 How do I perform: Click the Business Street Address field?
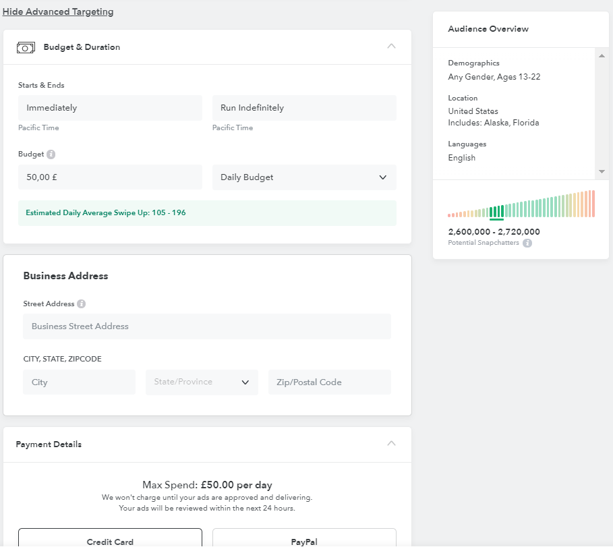(207, 326)
